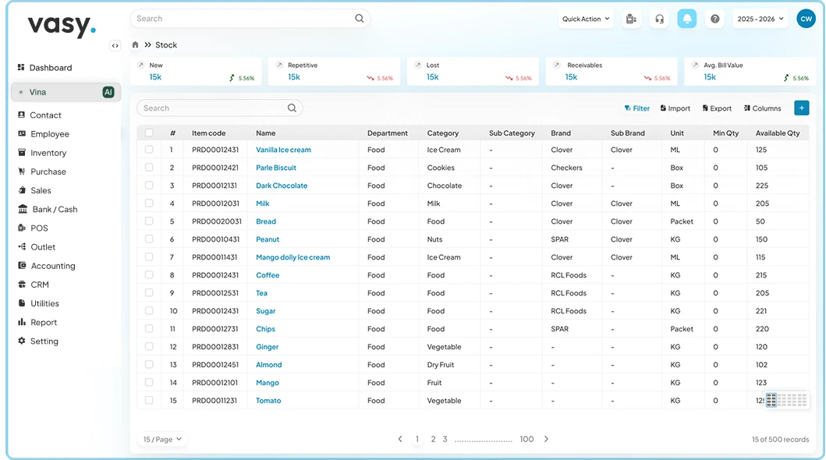
Task: Click the blue plus add button
Action: tap(801, 108)
